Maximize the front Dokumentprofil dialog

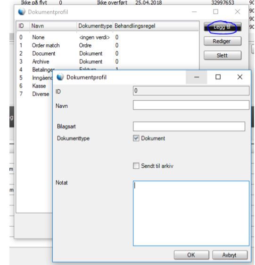[x=218, y=77]
